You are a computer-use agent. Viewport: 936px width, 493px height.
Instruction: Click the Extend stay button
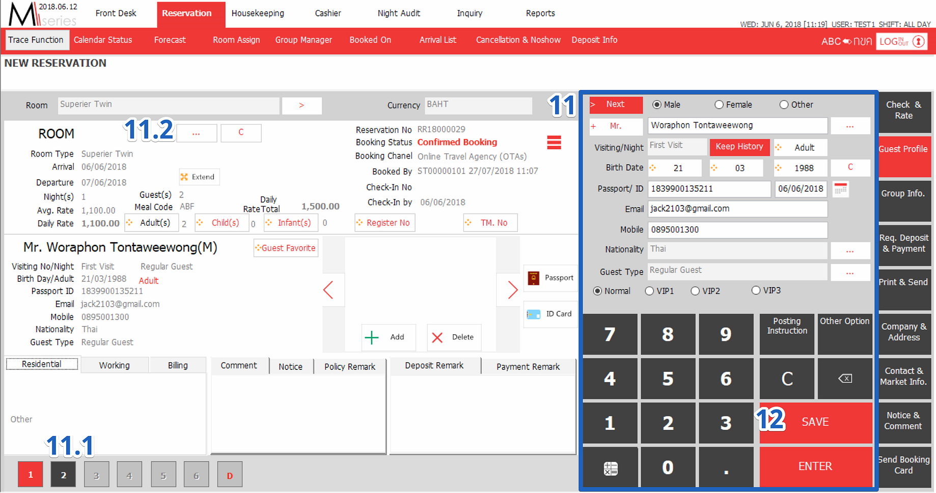click(x=199, y=177)
